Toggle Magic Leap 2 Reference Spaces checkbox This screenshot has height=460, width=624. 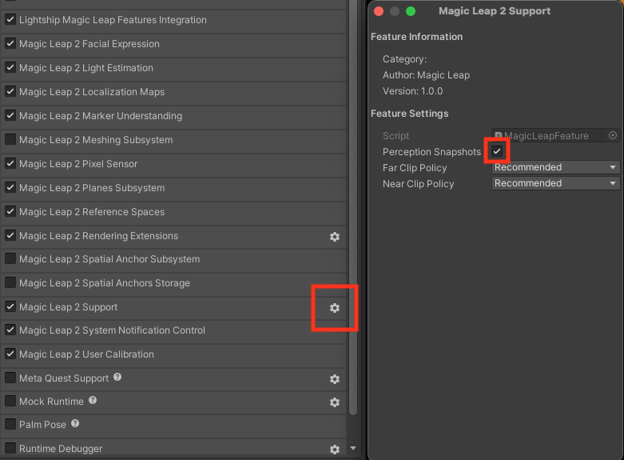point(10,211)
